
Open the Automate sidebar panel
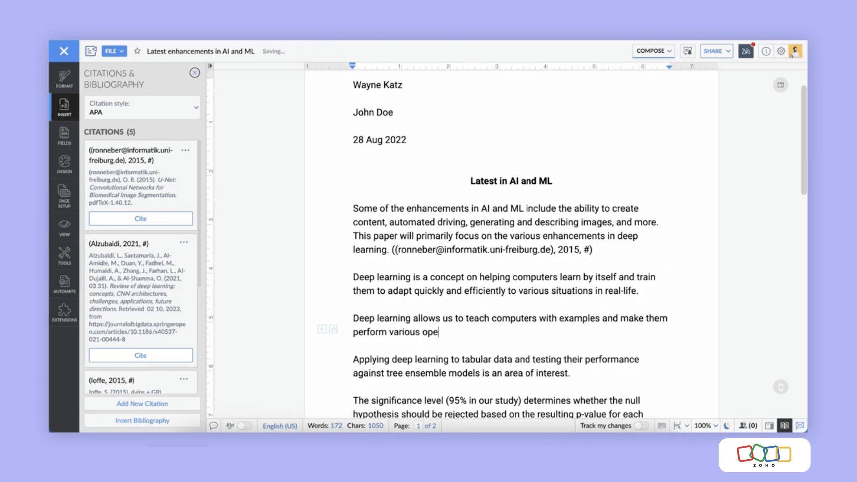64,284
